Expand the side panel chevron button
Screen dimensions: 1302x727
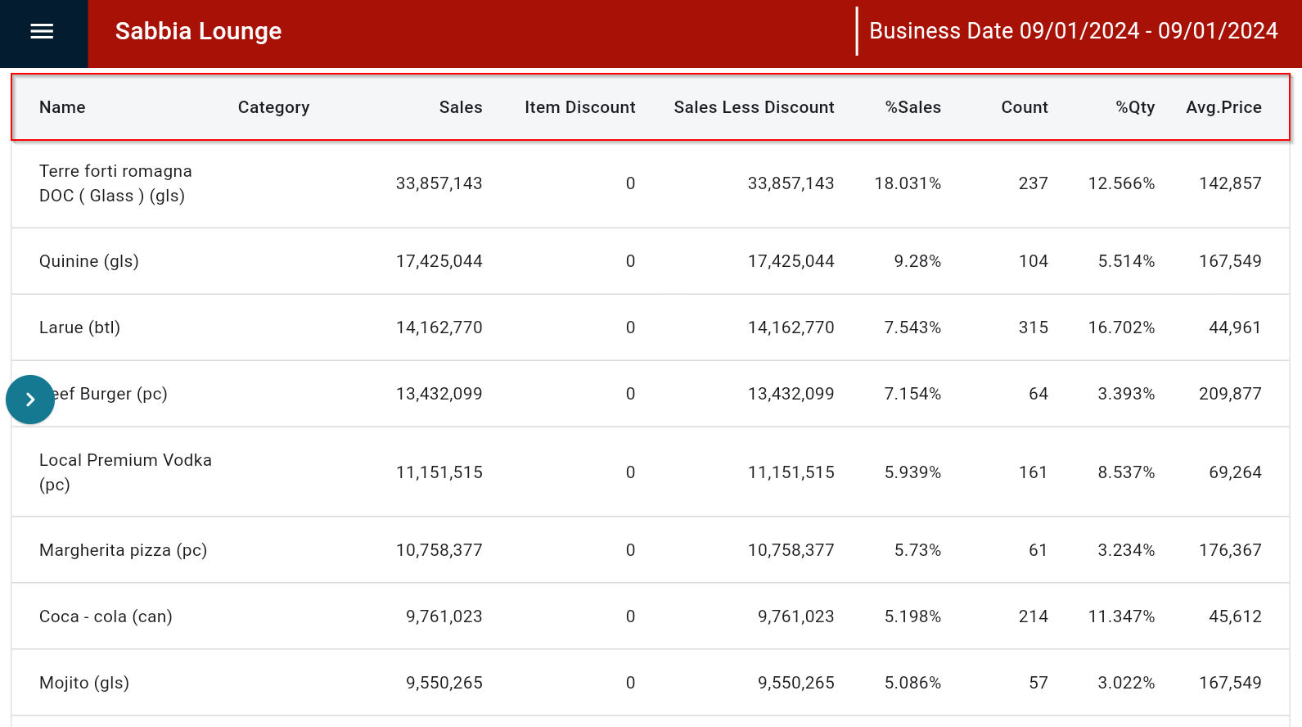pos(30,400)
